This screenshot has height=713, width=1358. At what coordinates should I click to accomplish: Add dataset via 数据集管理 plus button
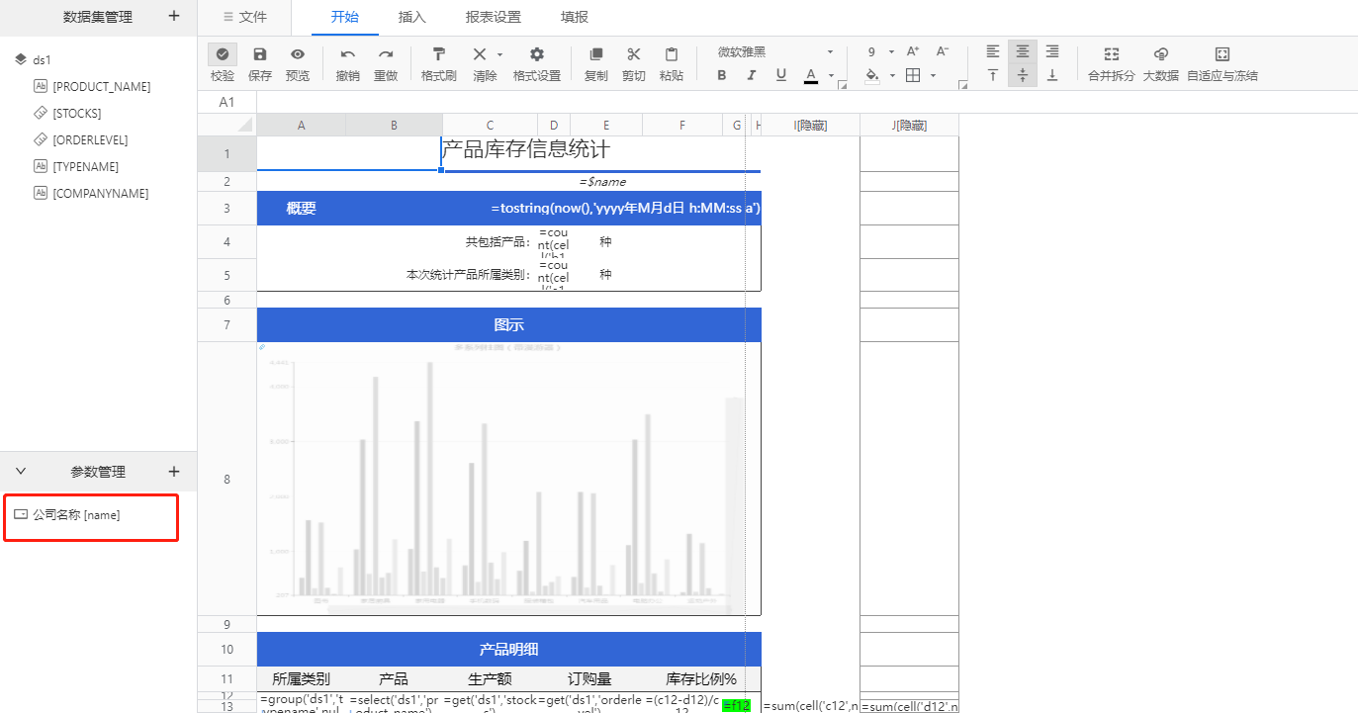[174, 16]
